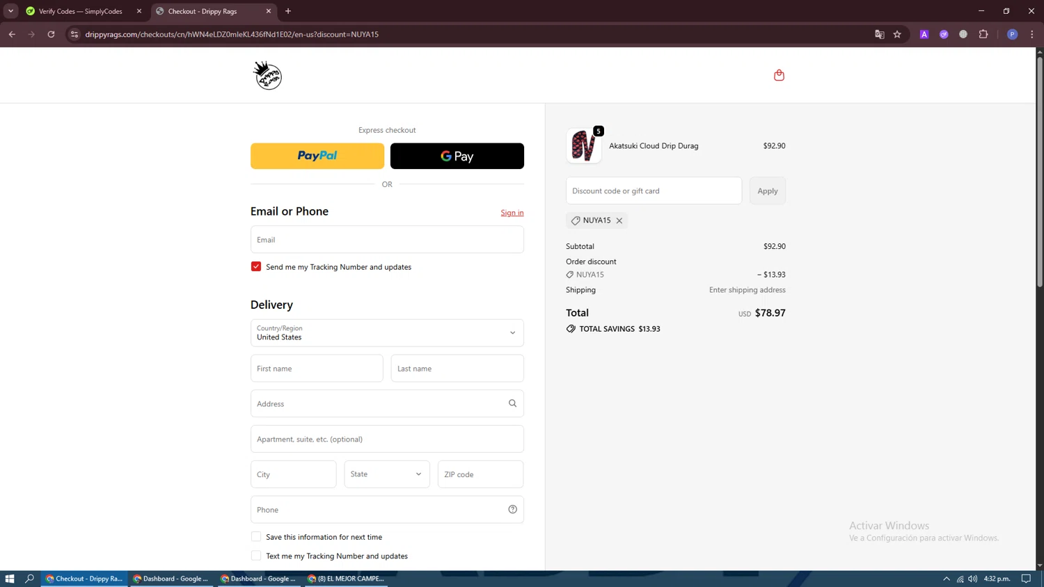
Task: Uncheck Send me my Tracking Number and updates
Action: click(256, 266)
